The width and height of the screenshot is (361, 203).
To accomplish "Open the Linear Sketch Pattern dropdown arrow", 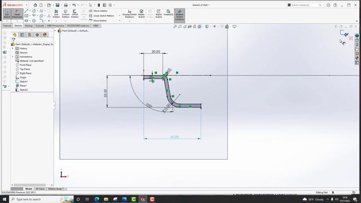I will [120, 16].
